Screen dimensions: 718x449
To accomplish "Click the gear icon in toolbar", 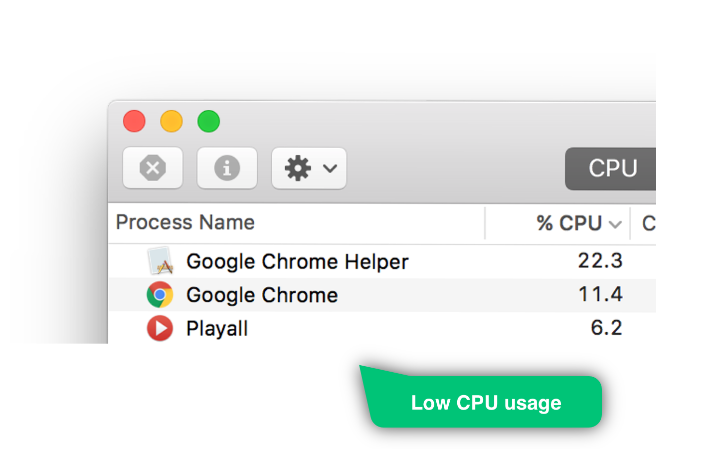I will [298, 168].
